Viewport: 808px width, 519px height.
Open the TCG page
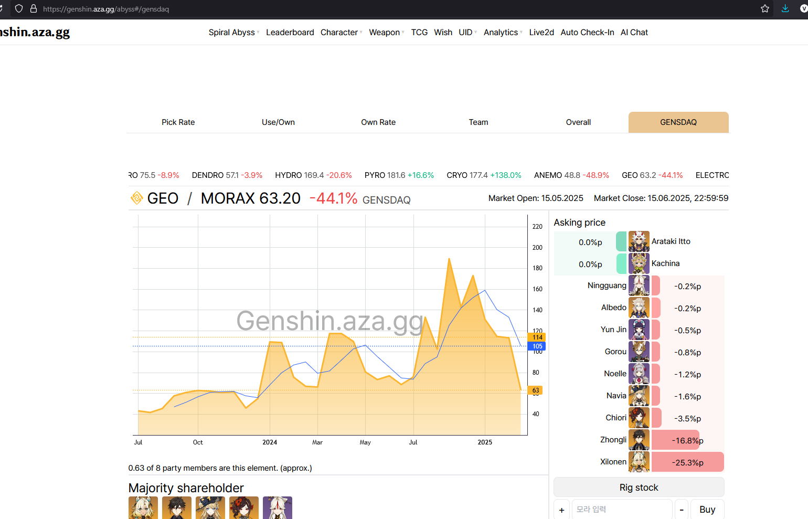point(419,32)
